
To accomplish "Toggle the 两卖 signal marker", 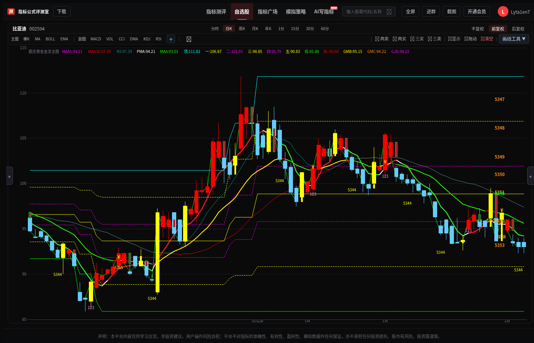I will coord(382,39).
